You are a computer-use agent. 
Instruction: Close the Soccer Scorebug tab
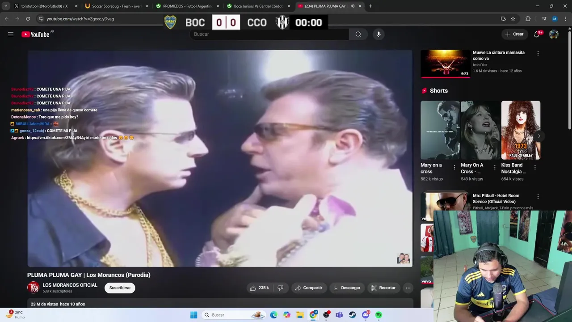pyautogui.click(x=147, y=6)
